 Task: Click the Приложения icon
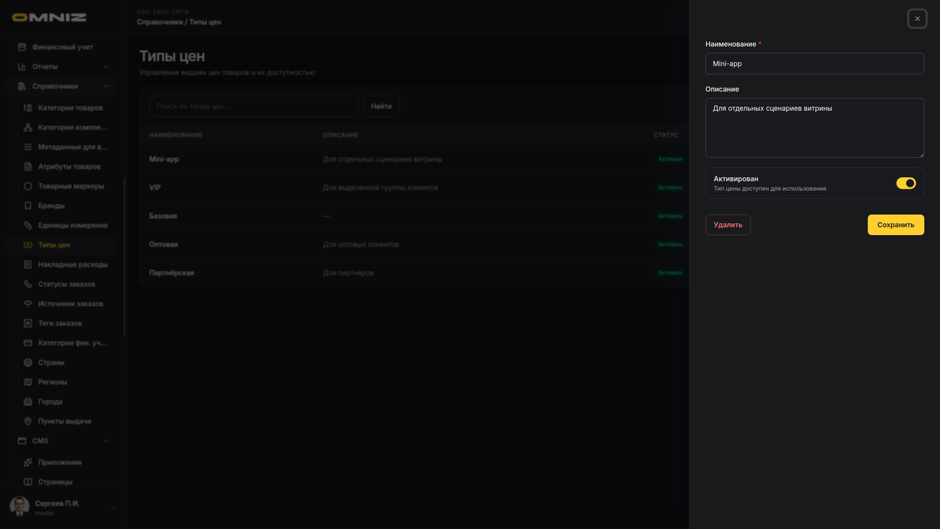27,462
